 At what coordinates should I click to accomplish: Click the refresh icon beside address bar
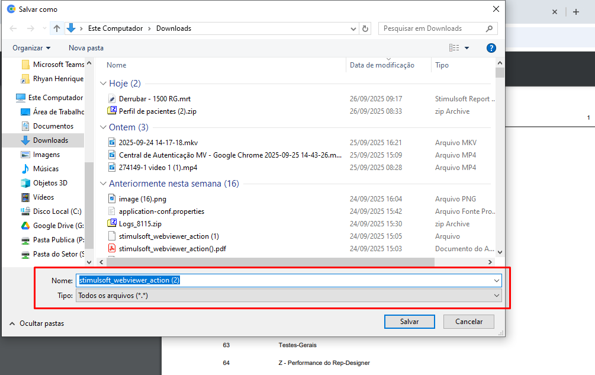365,28
